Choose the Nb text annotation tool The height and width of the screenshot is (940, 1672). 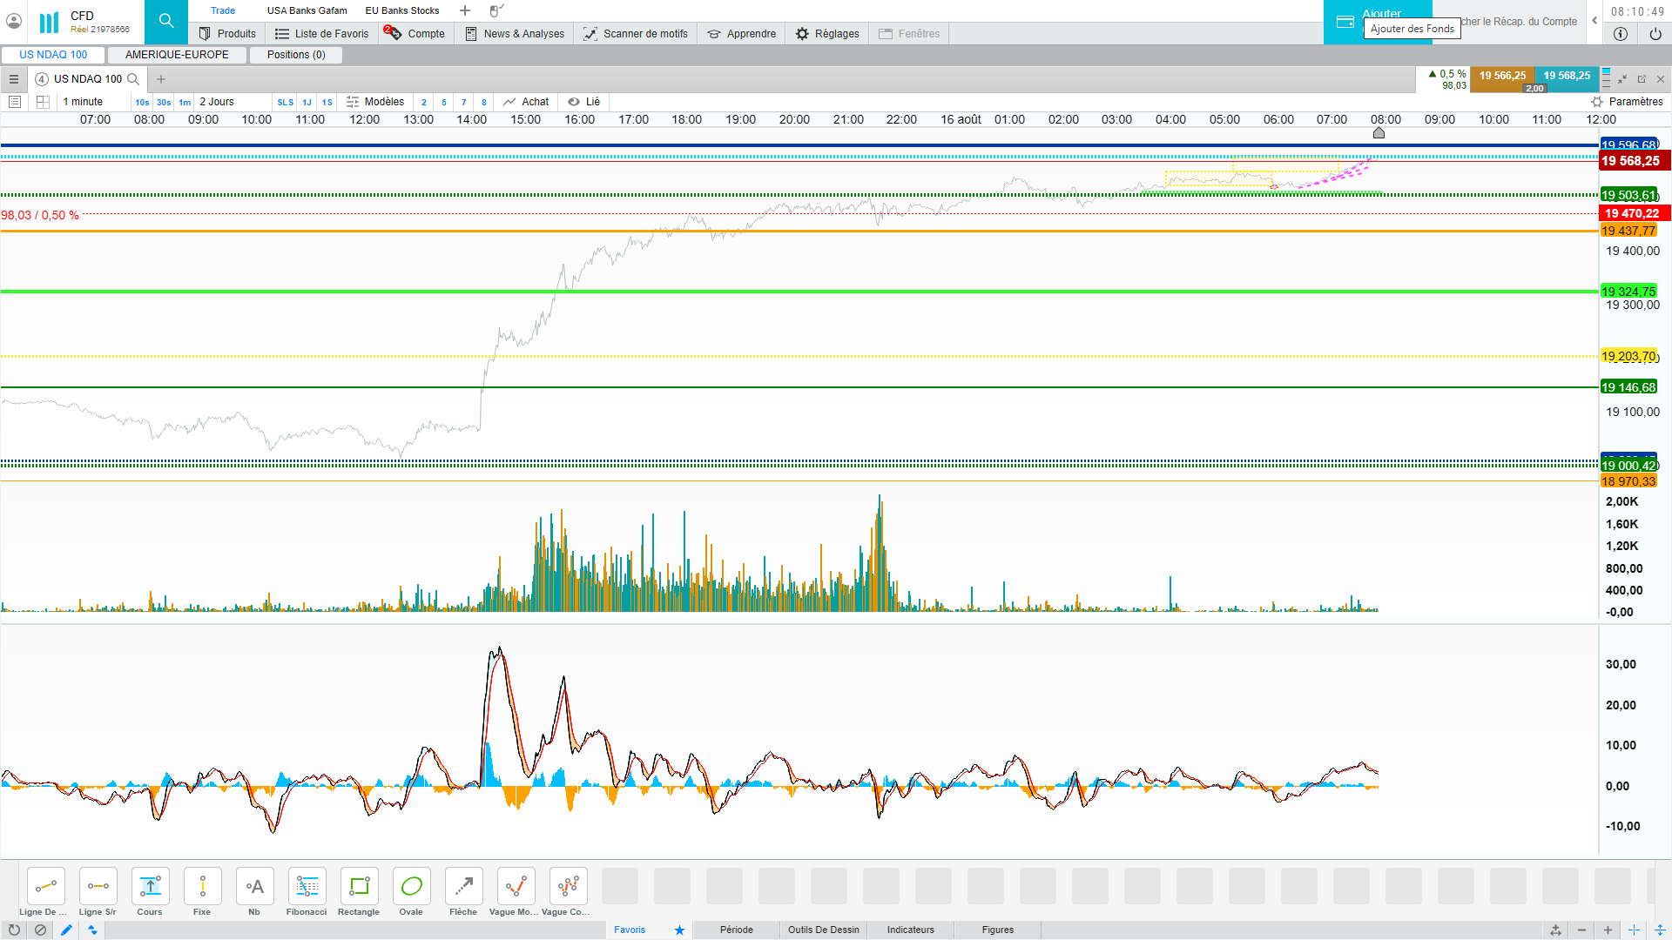tap(254, 887)
